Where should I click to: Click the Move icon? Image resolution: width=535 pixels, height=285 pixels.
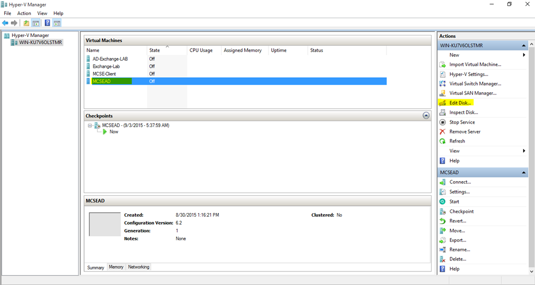click(443, 231)
